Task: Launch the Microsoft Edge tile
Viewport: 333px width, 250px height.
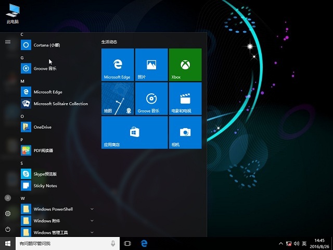Action: pos(118,65)
